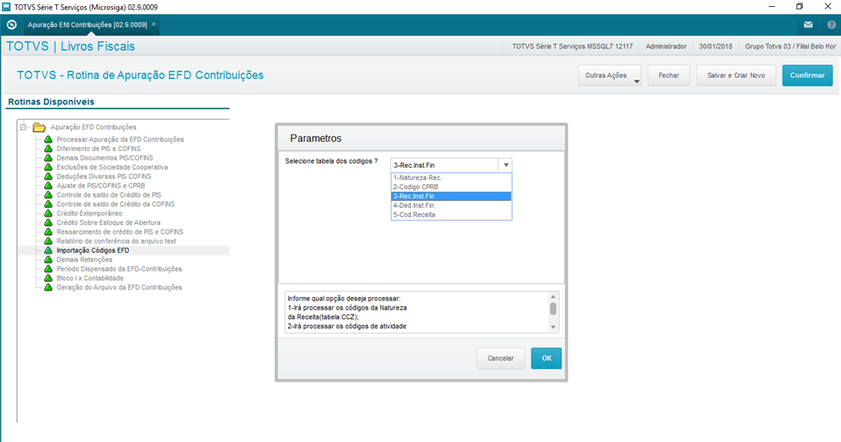
Task: Click green icon beside Ajuste de PIS/COFINS e CPRB
Action: (x=48, y=186)
